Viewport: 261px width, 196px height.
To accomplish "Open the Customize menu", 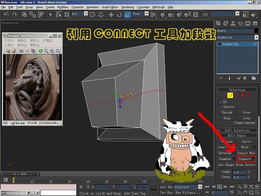I will [x=143, y=7].
